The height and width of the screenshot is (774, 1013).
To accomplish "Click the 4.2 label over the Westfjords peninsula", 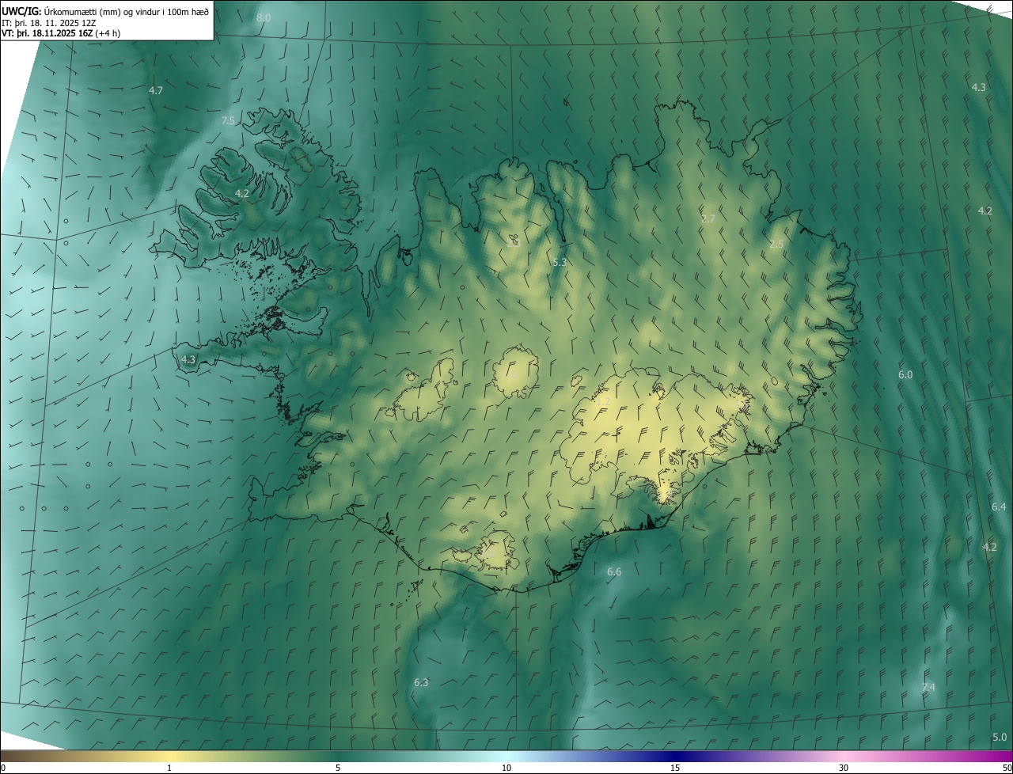I will tap(242, 193).
